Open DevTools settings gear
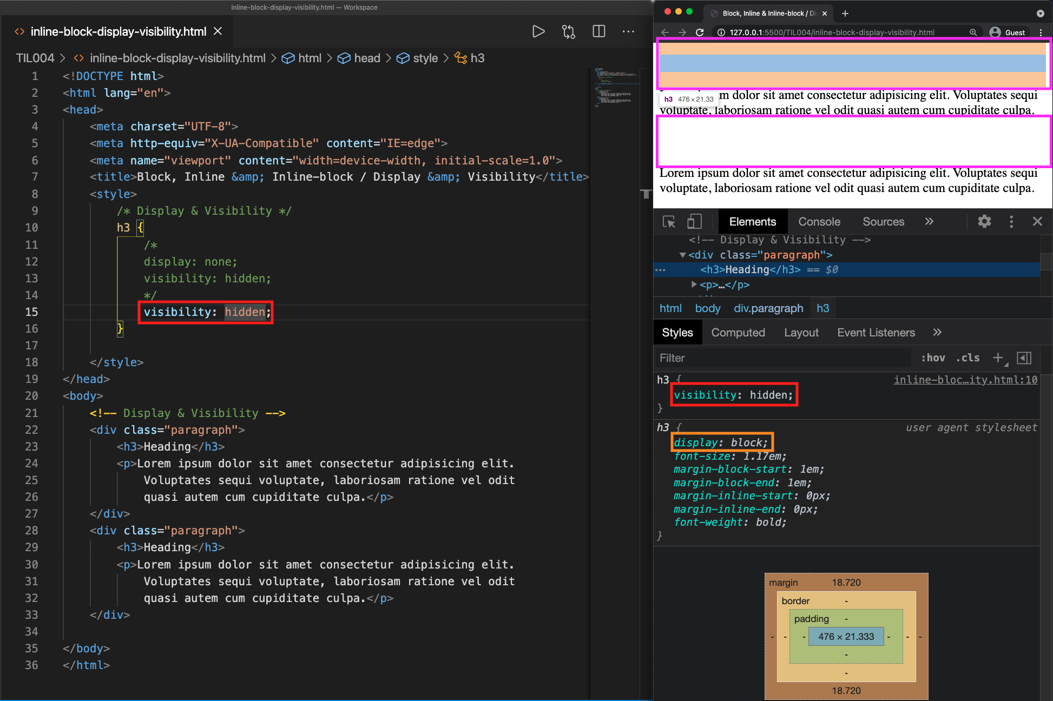The width and height of the screenshot is (1053, 701). pyautogui.click(x=984, y=221)
